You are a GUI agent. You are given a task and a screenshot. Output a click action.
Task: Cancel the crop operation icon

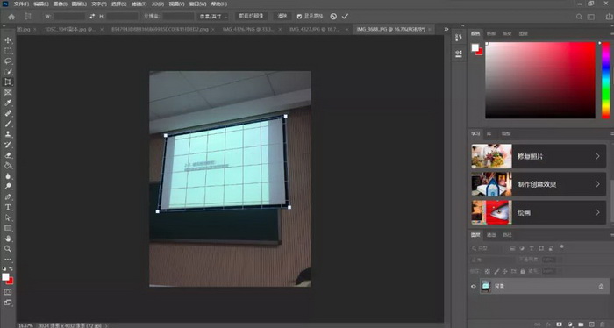coord(333,17)
